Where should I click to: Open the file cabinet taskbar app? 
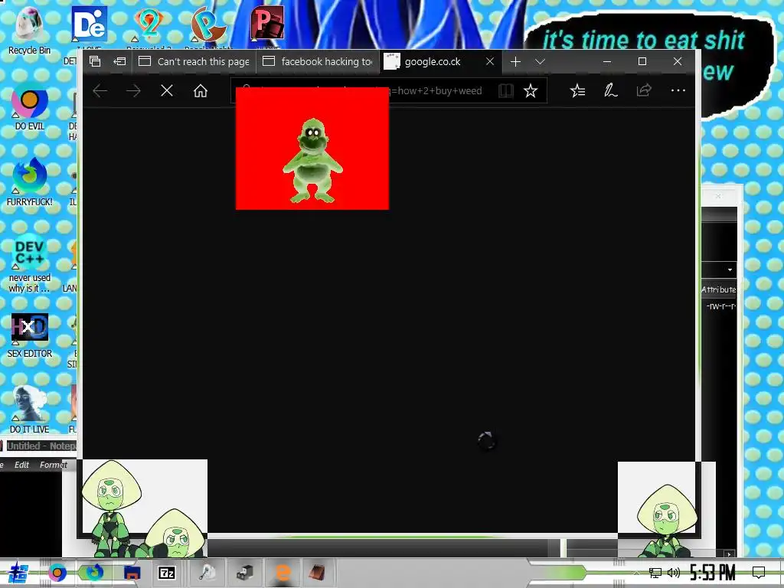[x=245, y=573]
